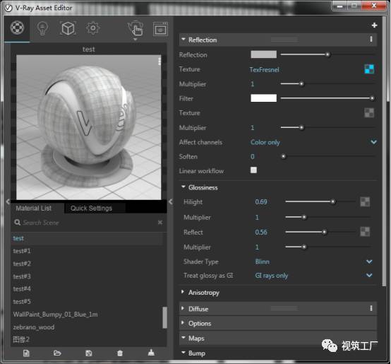The height and width of the screenshot is (364, 391).
Task: Click the Reflect value 0.56
Action: point(261,232)
